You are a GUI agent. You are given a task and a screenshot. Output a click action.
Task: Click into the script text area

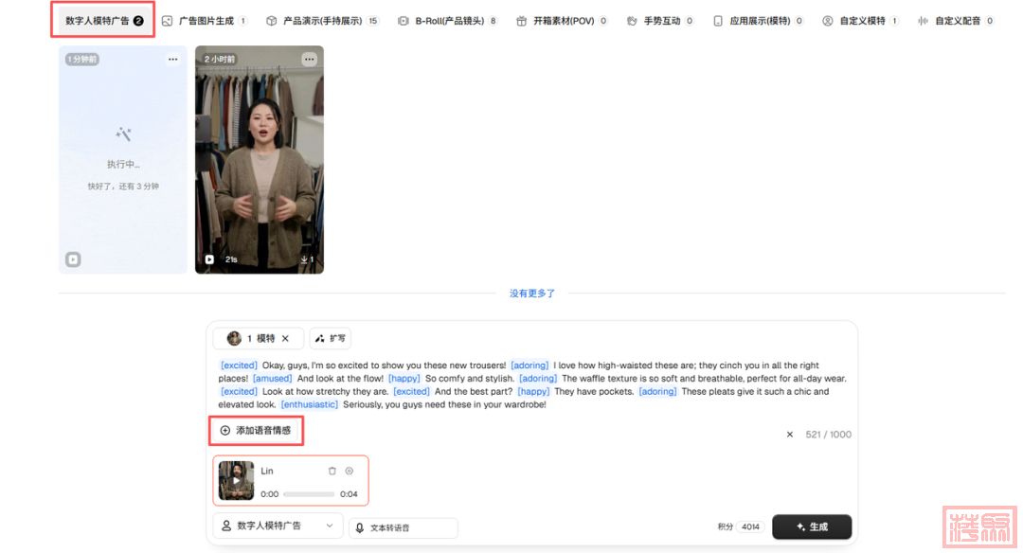tap(530, 384)
